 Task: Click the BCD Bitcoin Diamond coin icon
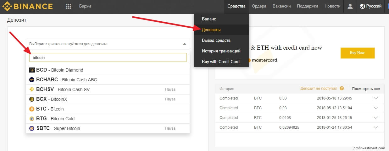point(32,70)
